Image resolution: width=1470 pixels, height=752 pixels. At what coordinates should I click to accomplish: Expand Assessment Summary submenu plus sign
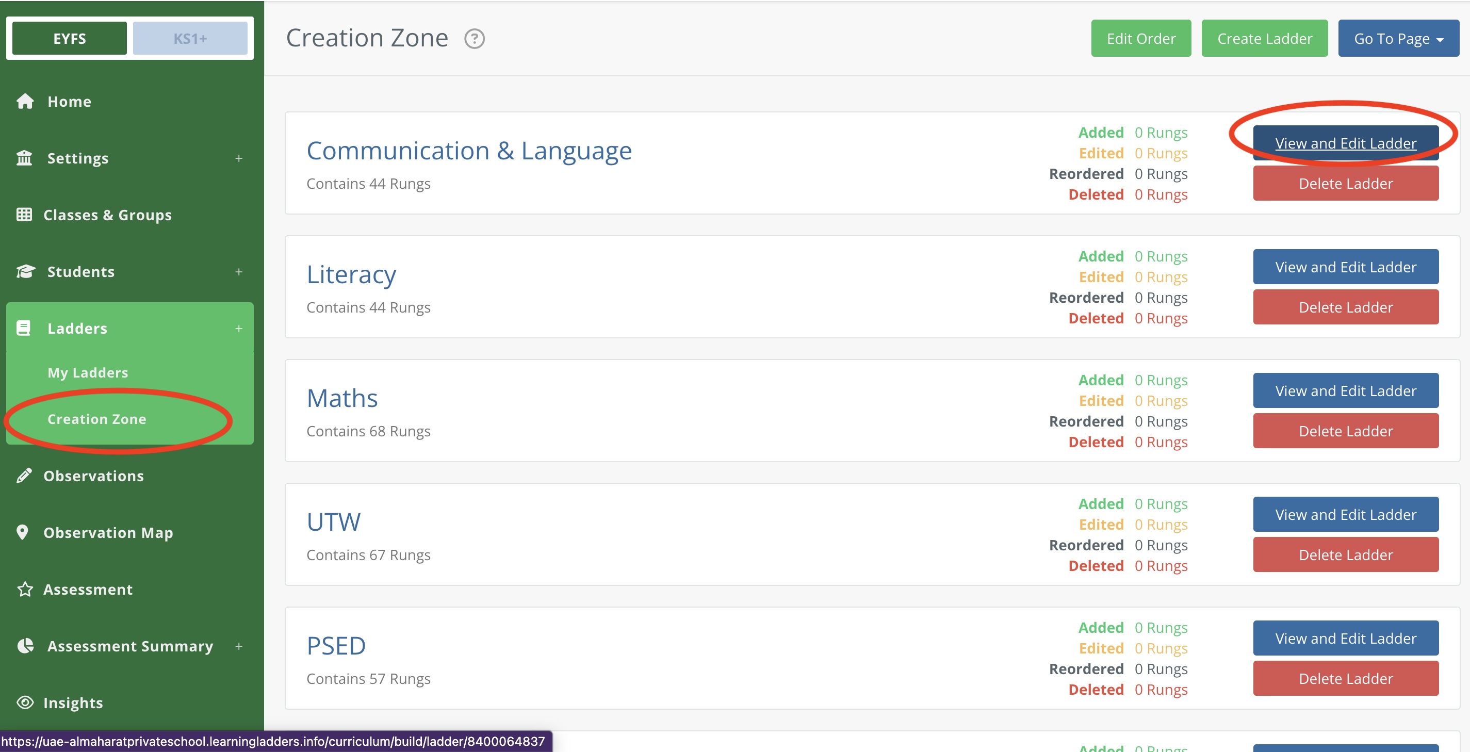tap(238, 646)
